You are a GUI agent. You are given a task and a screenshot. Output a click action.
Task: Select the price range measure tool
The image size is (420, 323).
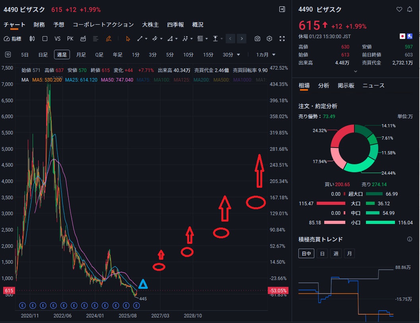tap(215, 39)
